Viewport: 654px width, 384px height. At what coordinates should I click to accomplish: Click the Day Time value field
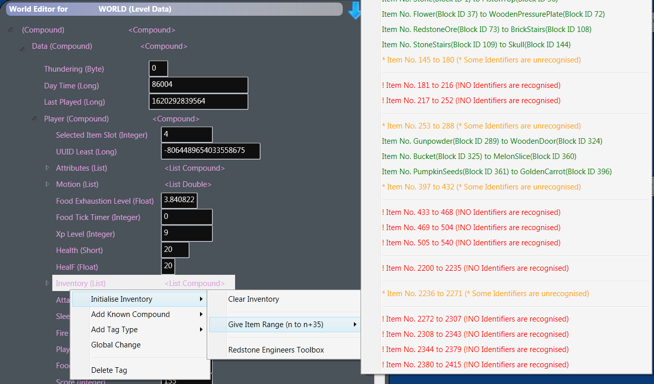click(198, 85)
